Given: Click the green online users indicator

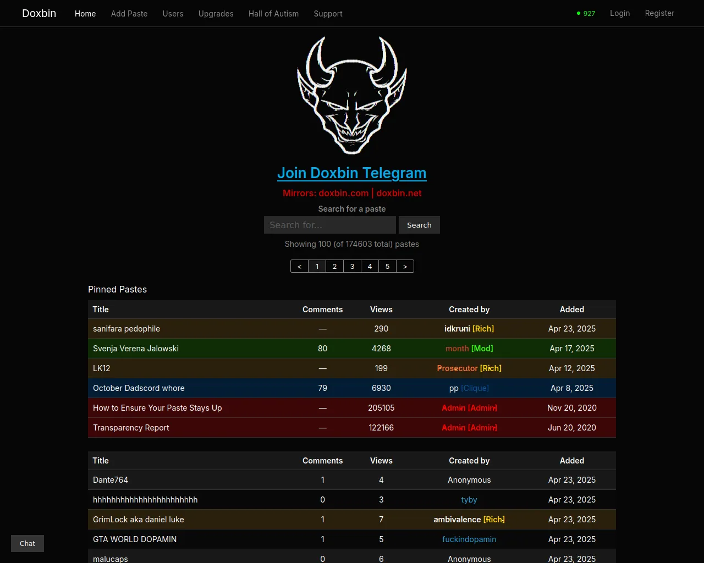Looking at the screenshot, I should (586, 13).
